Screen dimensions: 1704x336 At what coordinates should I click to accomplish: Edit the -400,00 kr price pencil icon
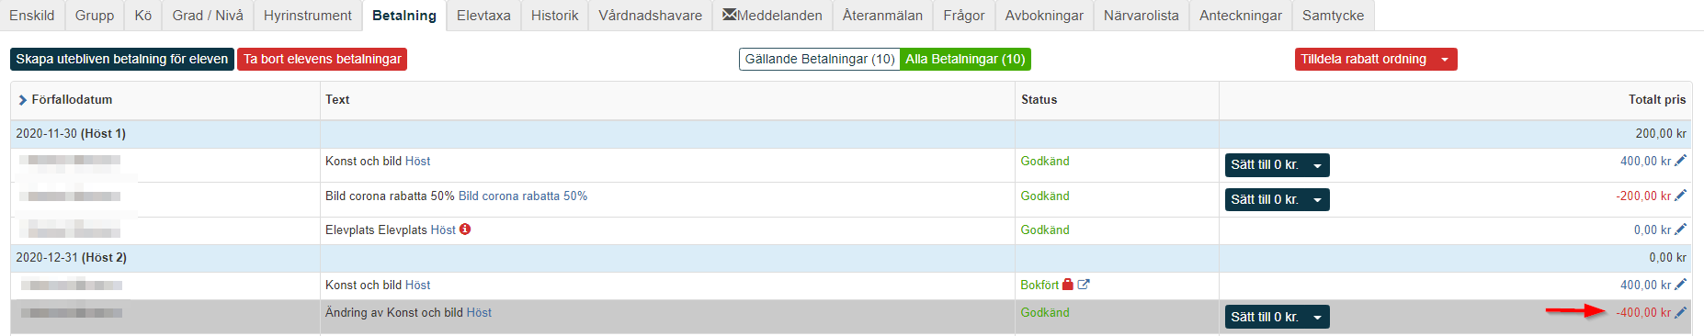point(1680,312)
